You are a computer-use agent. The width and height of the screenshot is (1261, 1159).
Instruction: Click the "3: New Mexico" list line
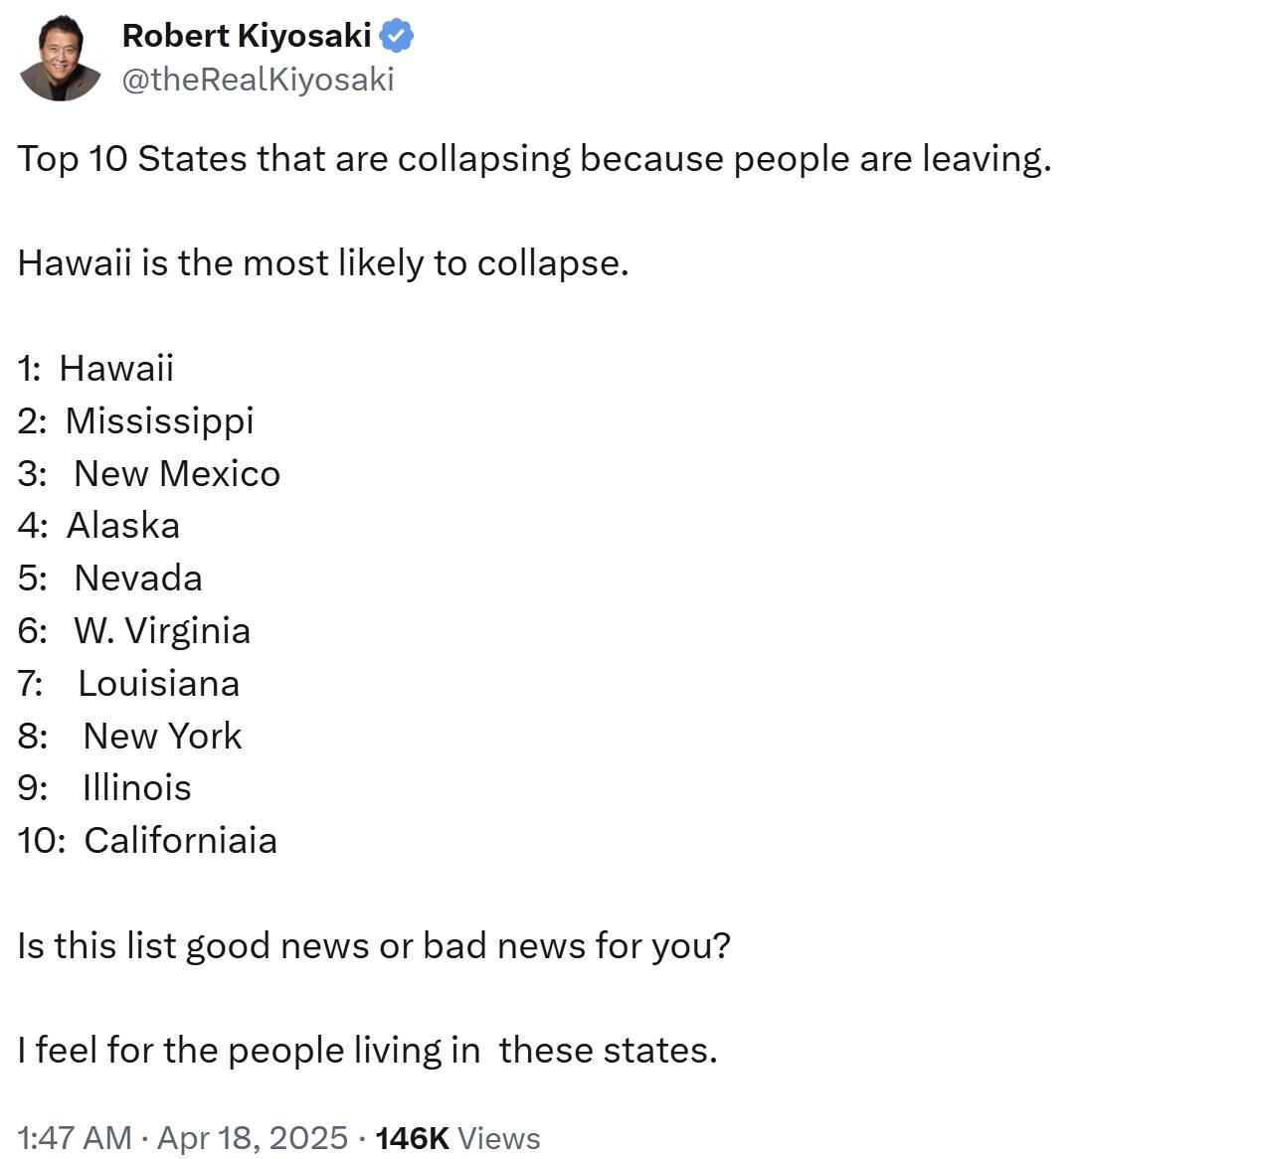[x=148, y=473]
